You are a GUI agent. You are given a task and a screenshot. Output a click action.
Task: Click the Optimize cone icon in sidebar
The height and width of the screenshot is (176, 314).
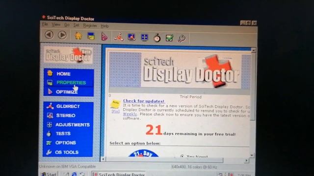[50, 91]
